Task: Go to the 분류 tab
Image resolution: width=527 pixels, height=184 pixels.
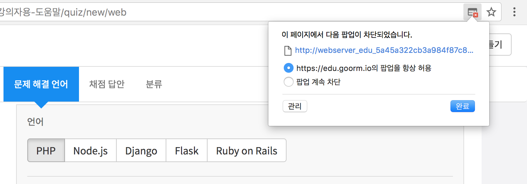Action: (154, 84)
